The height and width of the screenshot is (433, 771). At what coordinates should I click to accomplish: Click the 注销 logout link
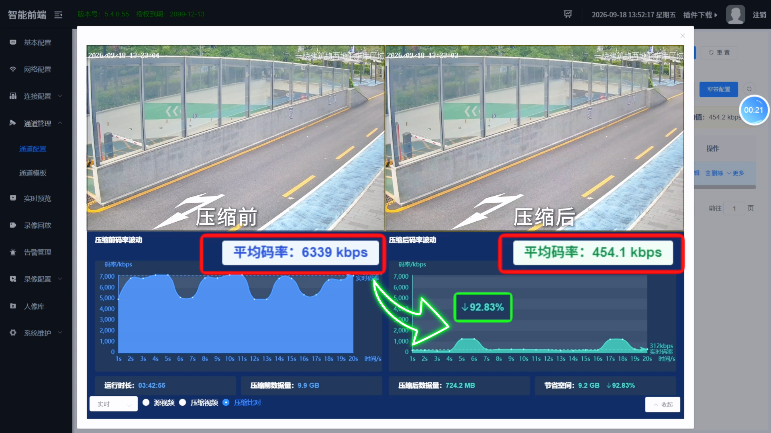tap(759, 15)
